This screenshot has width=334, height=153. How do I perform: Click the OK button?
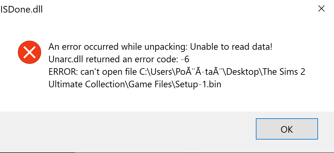pos(287,129)
